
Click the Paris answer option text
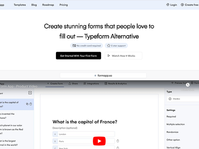click(x=61, y=141)
